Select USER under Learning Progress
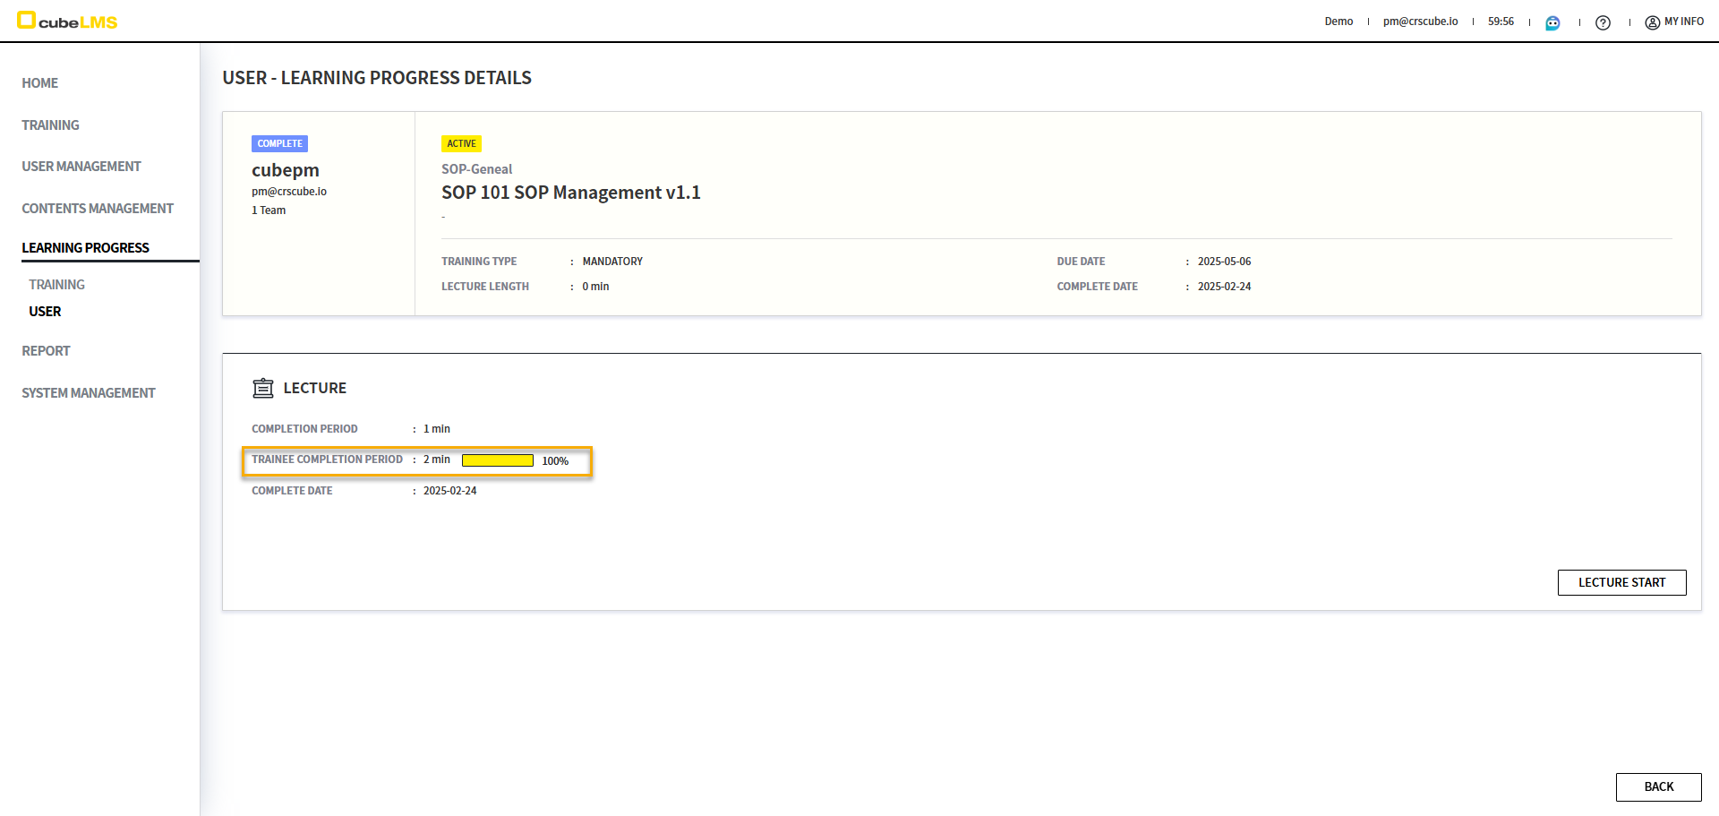Screen dimensions: 1719x816 pyautogui.click(x=45, y=312)
